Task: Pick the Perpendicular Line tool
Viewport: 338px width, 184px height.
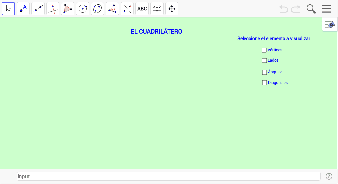Action: point(53,9)
